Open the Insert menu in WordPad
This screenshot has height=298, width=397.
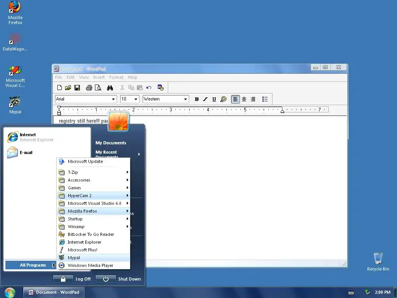coord(99,77)
